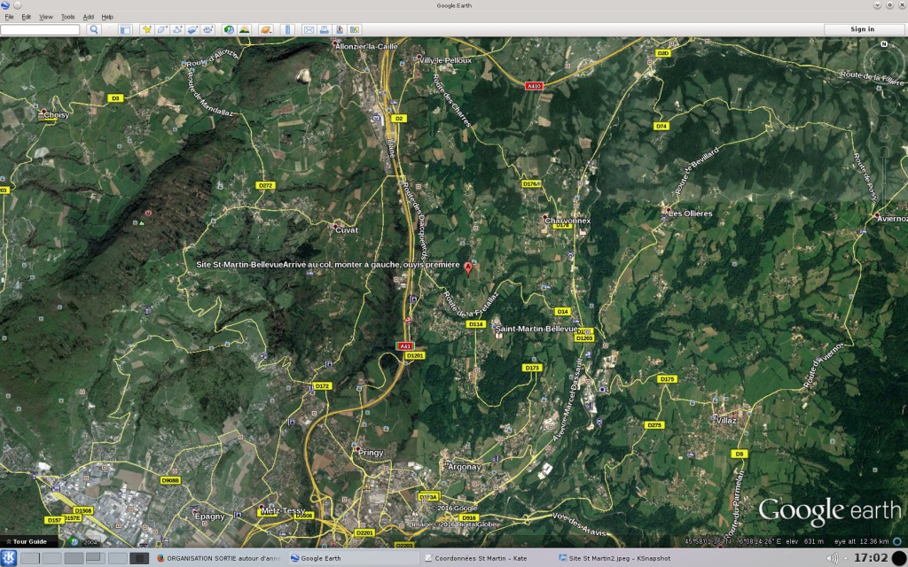Viewport: 908px width, 567px height.
Task: Open the File menu
Action: pyautogui.click(x=9, y=17)
